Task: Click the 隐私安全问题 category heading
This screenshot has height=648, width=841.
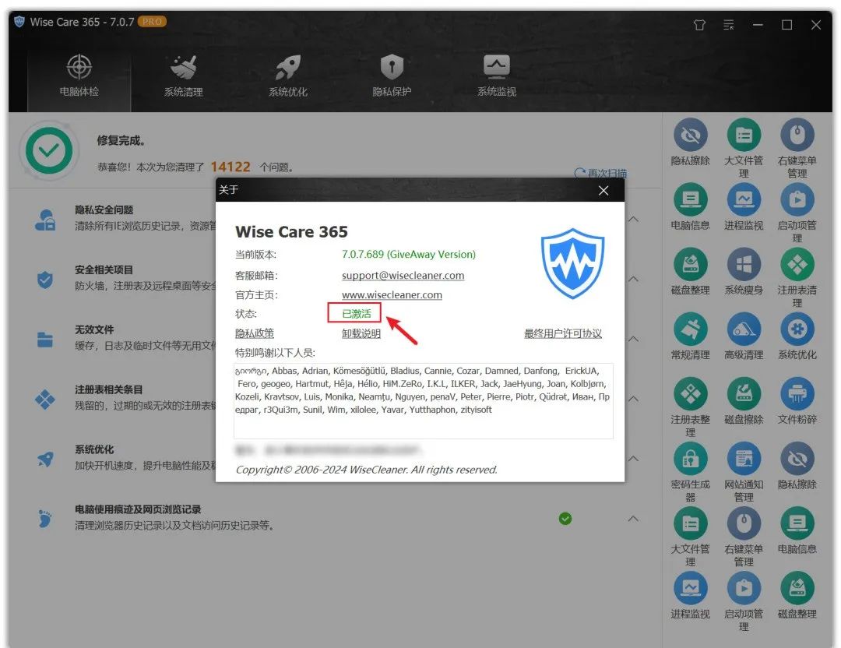Action: (104, 210)
